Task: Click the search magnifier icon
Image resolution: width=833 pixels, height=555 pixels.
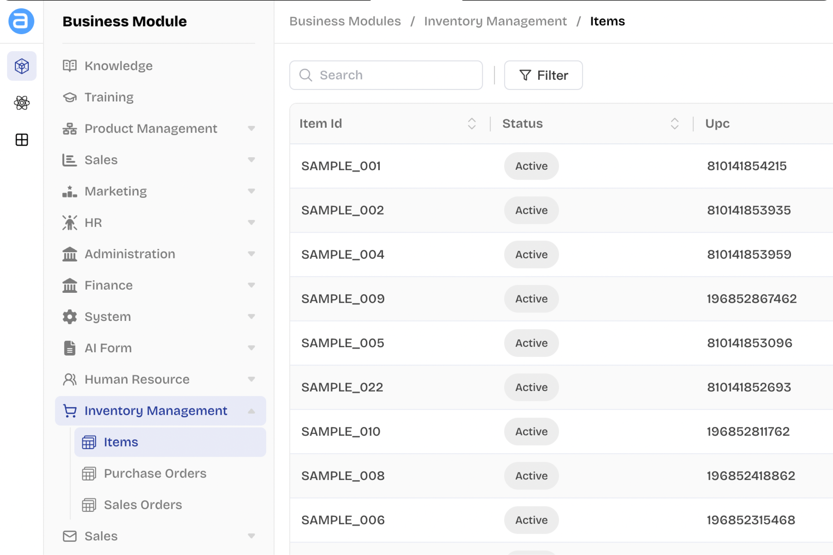Action: click(x=306, y=75)
